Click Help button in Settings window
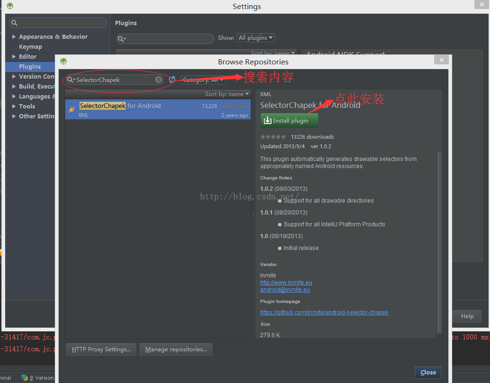Image resolution: width=490 pixels, height=383 pixels. (x=467, y=316)
